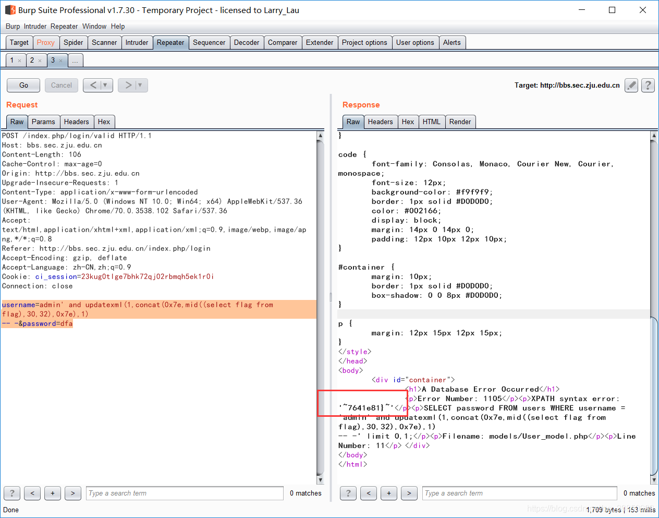Click the Burp Suite application logo icon
Screen dimensions: 659x518
tap(10, 10)
